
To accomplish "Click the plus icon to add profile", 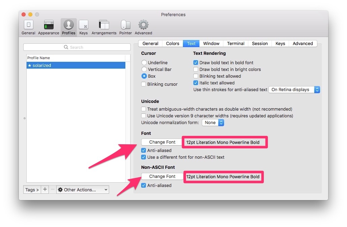I will pyautogui.click(x=45, y=190).
